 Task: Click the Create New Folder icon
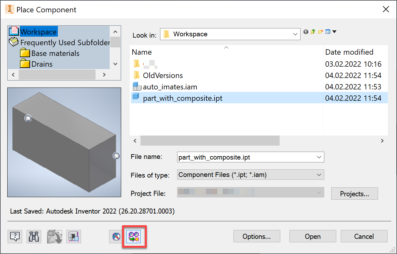tap(320, 32)
